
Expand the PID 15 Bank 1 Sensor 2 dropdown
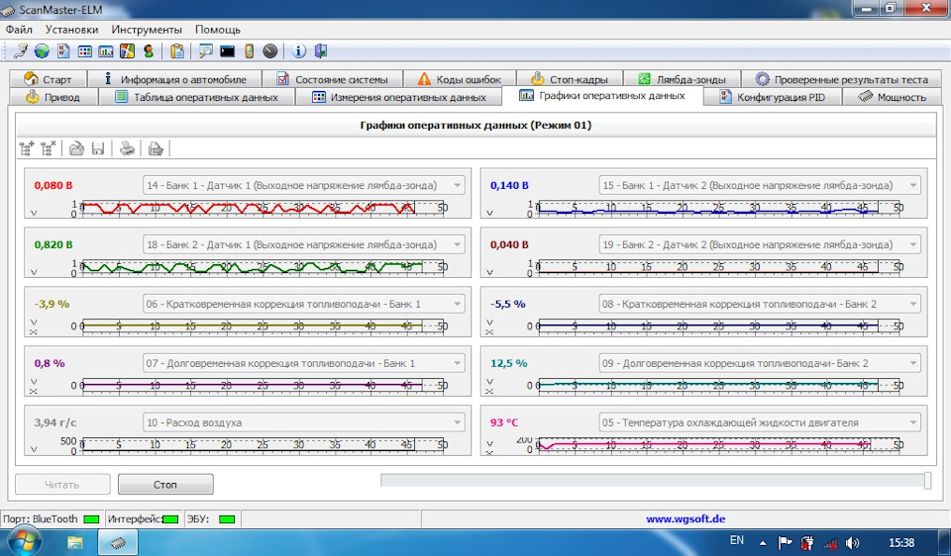pyautogui.click(x=912, y=185)
